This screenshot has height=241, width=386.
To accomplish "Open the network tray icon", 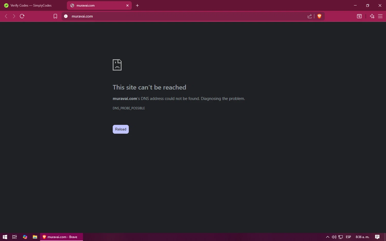I will pyautogui.click(x=341, y=237).
